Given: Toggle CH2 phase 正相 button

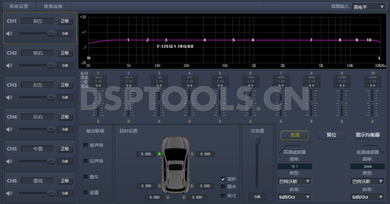Looking at the screenshot, I should [65, 53].
